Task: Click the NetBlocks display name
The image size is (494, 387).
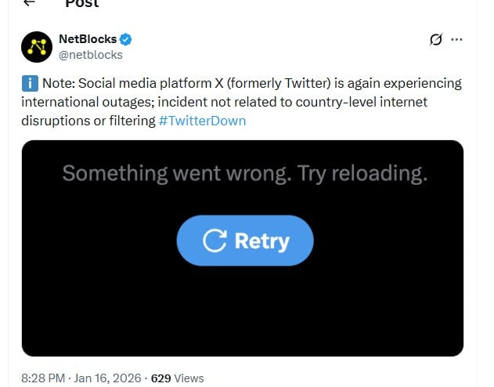Action: coord(87,40)
